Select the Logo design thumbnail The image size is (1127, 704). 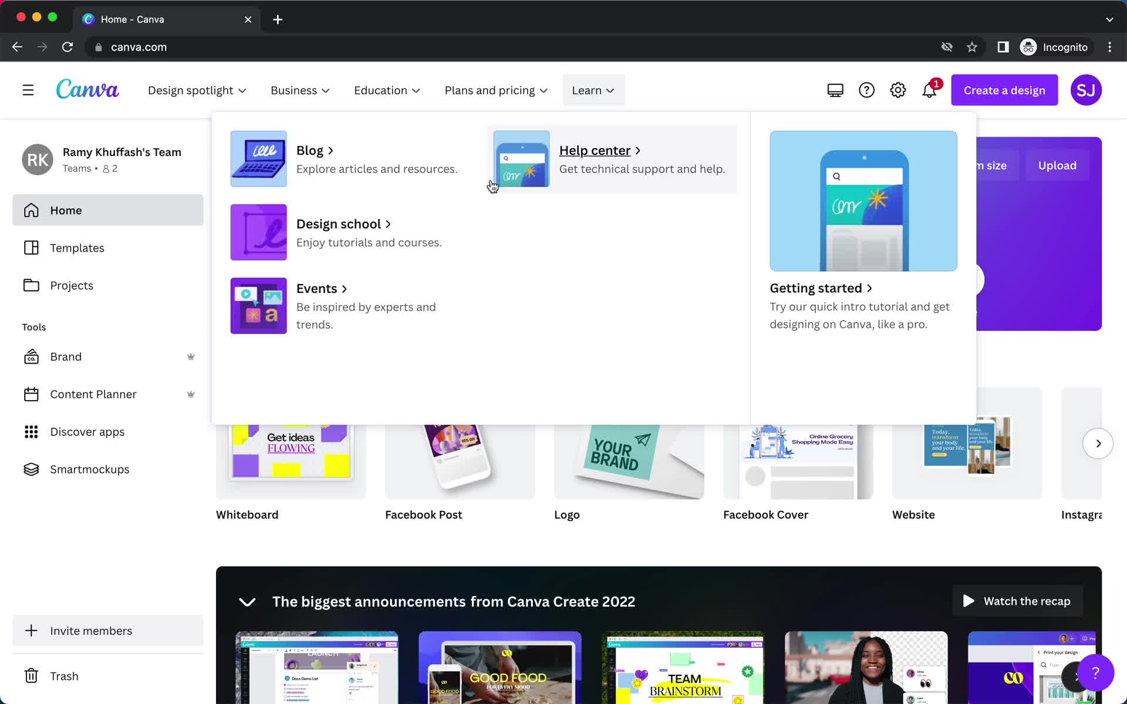pos(629,461)
